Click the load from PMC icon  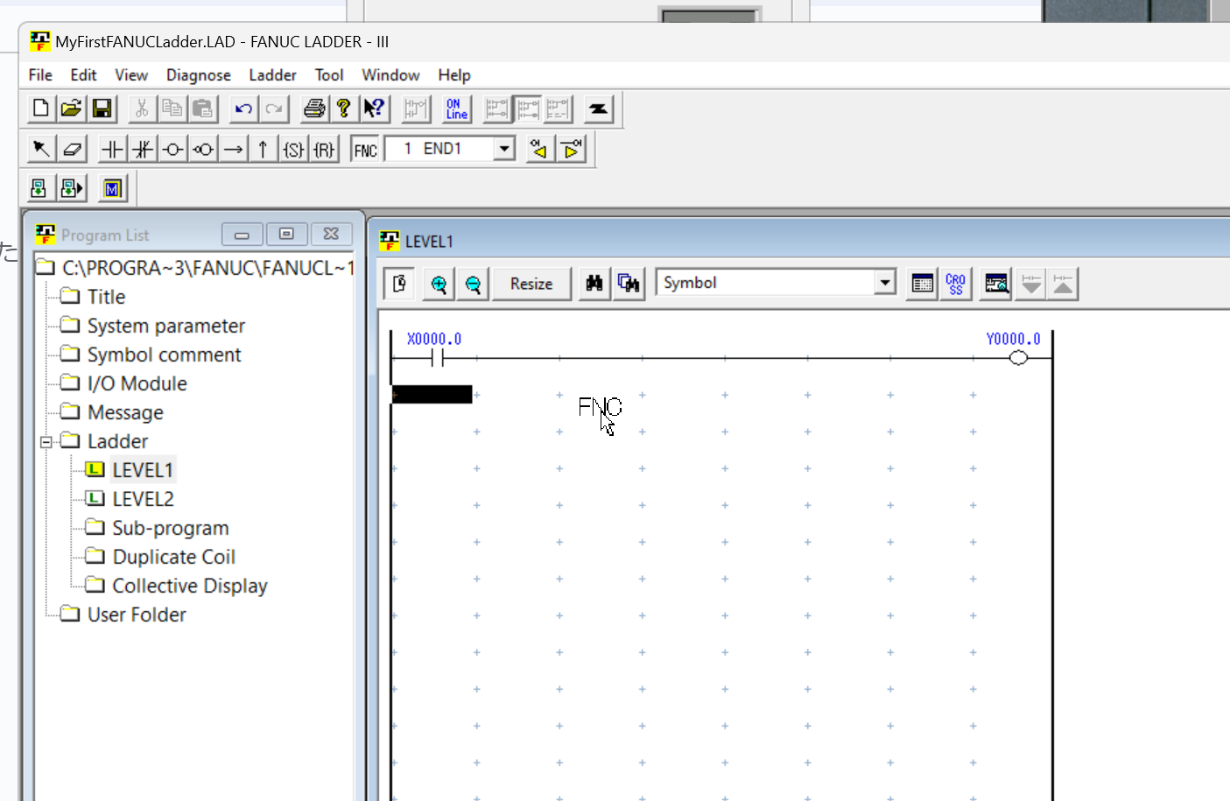(39, 188)
